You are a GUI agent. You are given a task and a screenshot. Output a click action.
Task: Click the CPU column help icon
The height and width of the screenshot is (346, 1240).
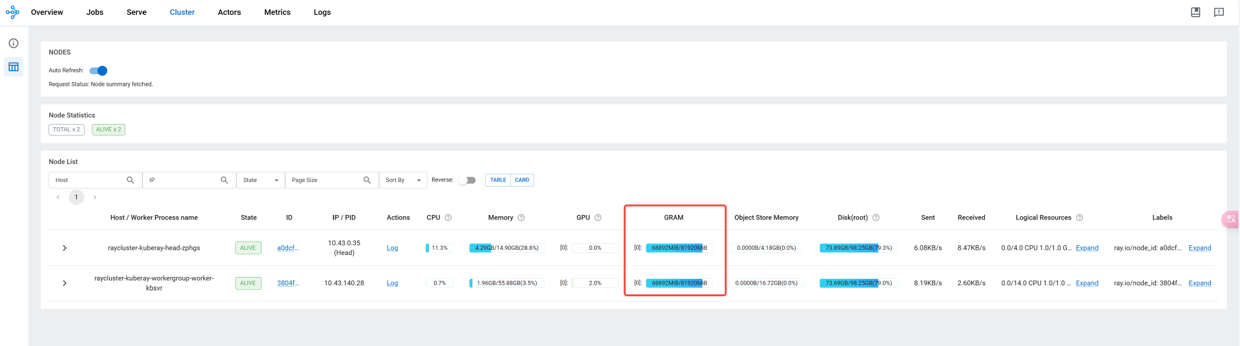[x=448, y=218]
